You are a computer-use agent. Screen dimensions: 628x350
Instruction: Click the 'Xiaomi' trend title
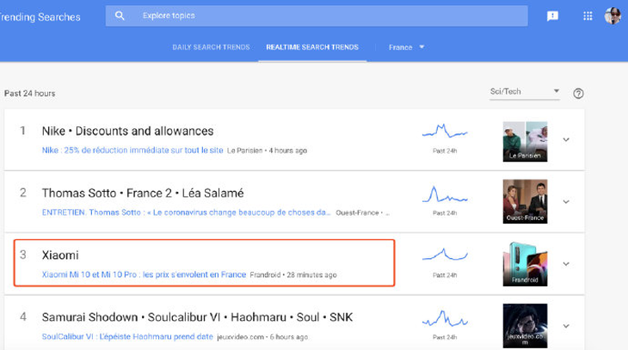pyautogui.click(x=60, y=255)
